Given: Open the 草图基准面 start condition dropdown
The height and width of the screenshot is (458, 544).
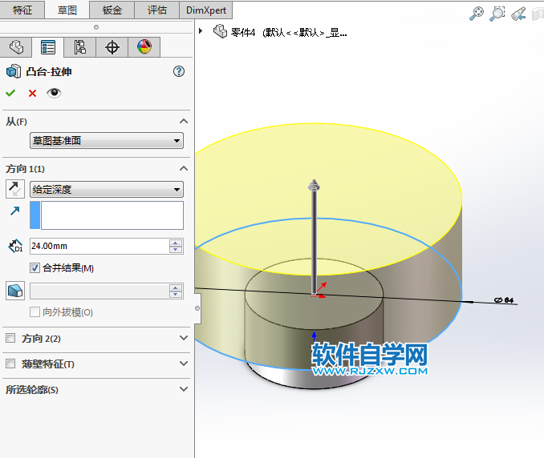Looking at the screenshot, I should [x=107, y=141].
